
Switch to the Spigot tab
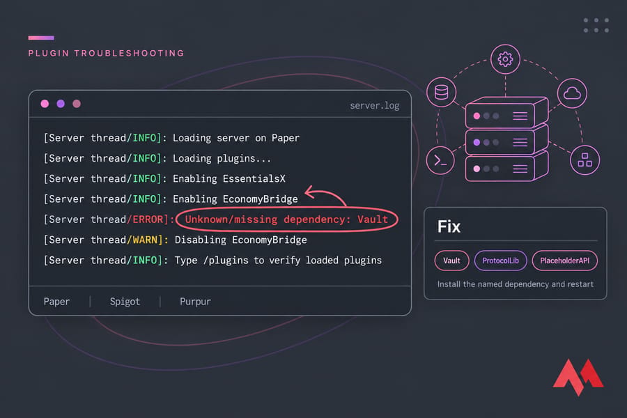(125, 302)
